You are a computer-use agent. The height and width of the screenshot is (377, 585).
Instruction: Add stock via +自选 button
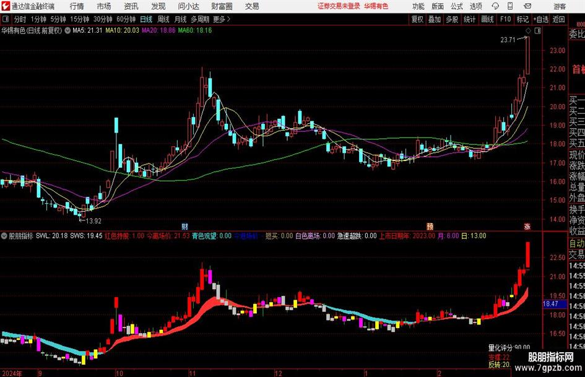(540, 19)
